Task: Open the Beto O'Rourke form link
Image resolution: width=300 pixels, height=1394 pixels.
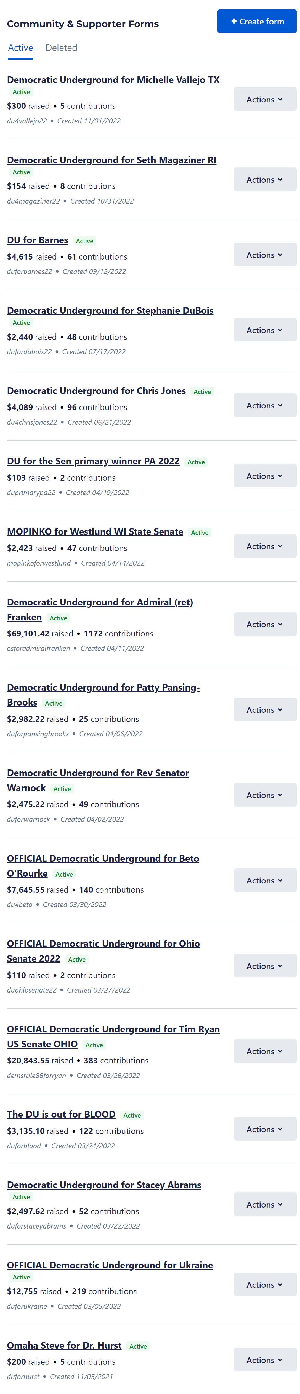Action: click(103, 858)
